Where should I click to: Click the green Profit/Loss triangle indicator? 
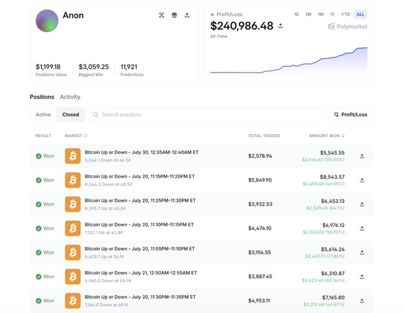click(x=212, y=14)
